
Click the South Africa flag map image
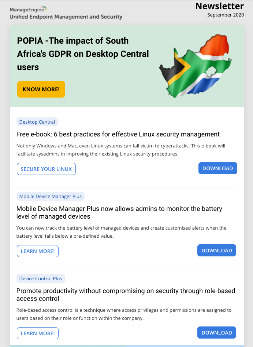(194, 66)
